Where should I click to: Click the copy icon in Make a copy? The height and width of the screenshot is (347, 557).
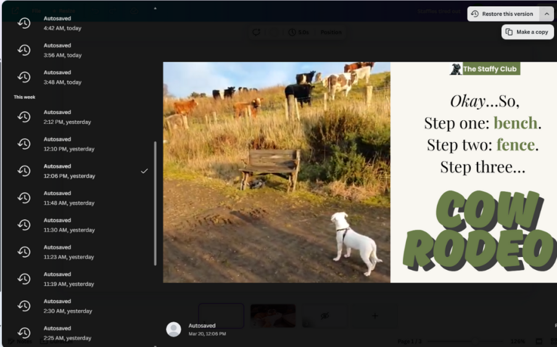pos(509,32)
